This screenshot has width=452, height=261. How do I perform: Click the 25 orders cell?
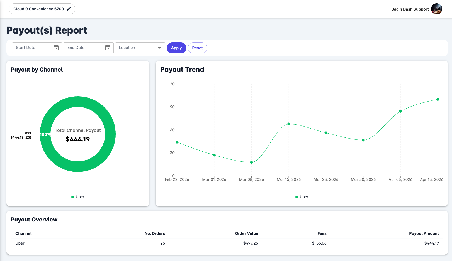click(x=163, y=243)
